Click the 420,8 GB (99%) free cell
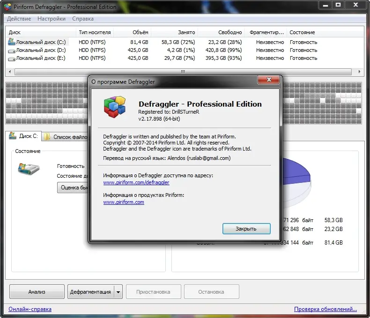Screen dimensions: 370x318 pos(224,50)
